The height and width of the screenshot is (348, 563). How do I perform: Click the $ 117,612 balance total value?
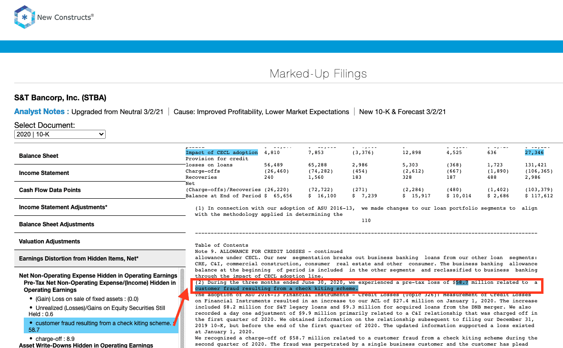(x=539, y=196)
